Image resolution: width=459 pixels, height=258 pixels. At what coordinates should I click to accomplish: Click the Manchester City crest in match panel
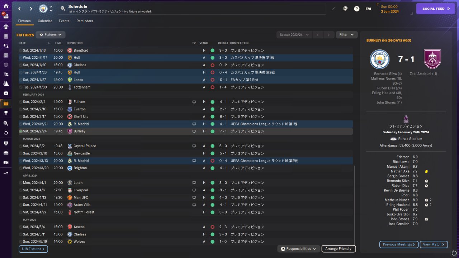click(379, 59)
